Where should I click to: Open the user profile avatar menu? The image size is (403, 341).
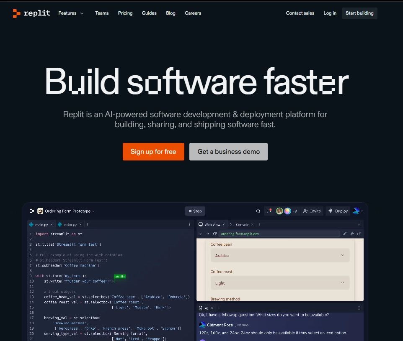pos(357,211)
